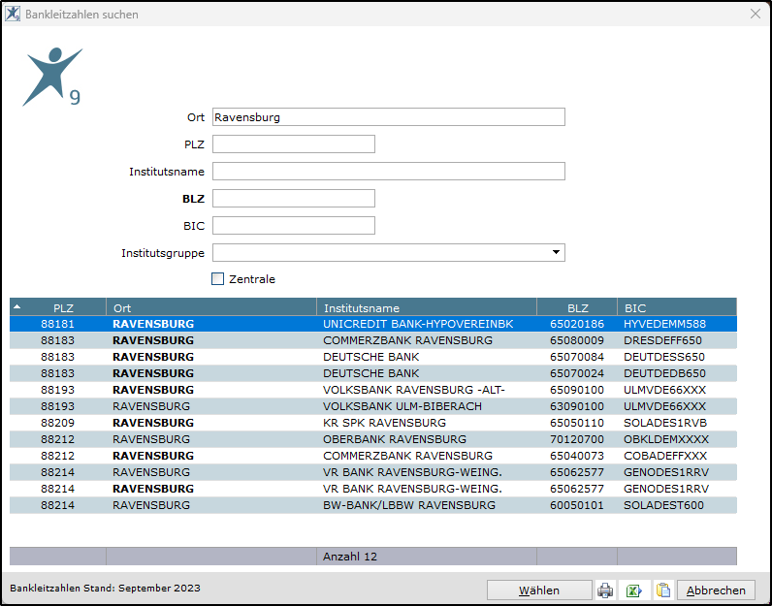Click the Anzahl 12 footer cell

click(x=427, y=557)
